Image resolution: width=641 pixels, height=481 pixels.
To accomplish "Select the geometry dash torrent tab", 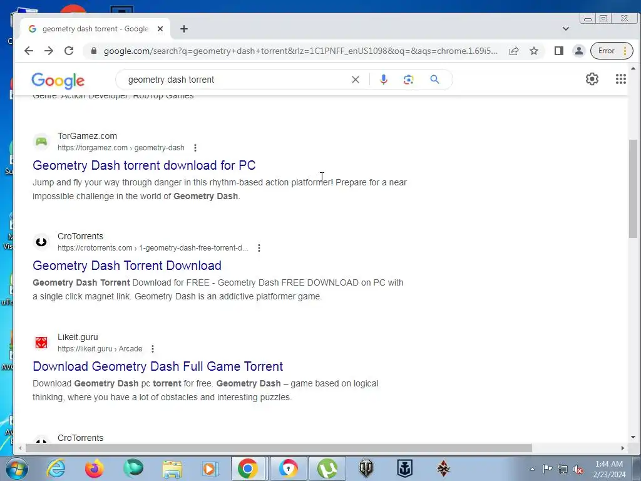I will pos(95,29).
